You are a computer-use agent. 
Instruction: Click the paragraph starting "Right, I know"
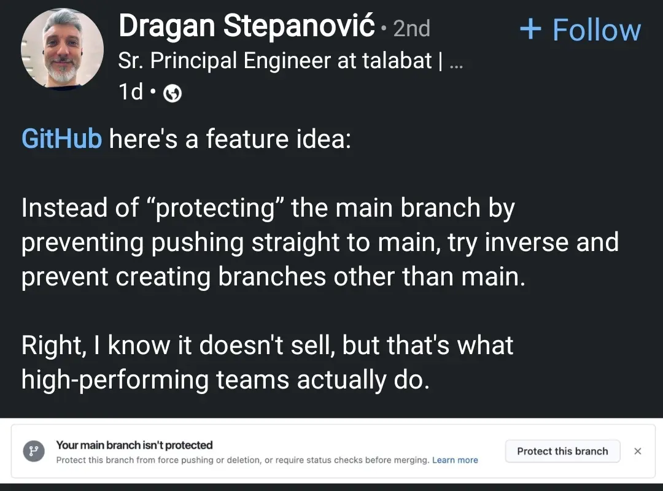[267, 346]
